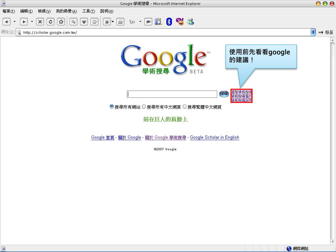Screen dimensions: 336x252
Task: Click the Forward navigation button
Action: [x=24, y=22]
